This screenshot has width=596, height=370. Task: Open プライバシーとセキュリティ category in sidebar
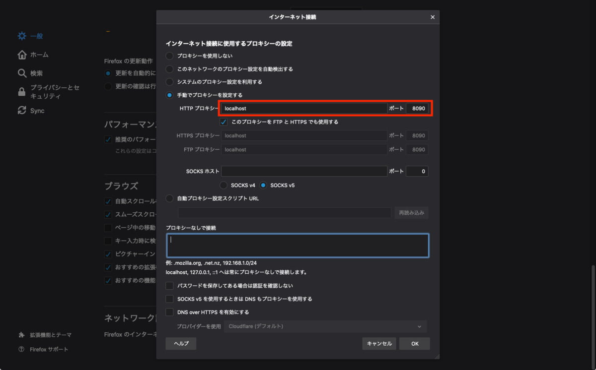[55, 92]
